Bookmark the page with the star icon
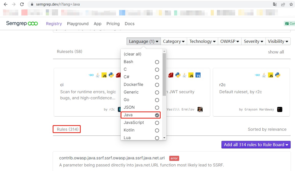Viewport: 295px width, 171px height. [x=291, y=4]
